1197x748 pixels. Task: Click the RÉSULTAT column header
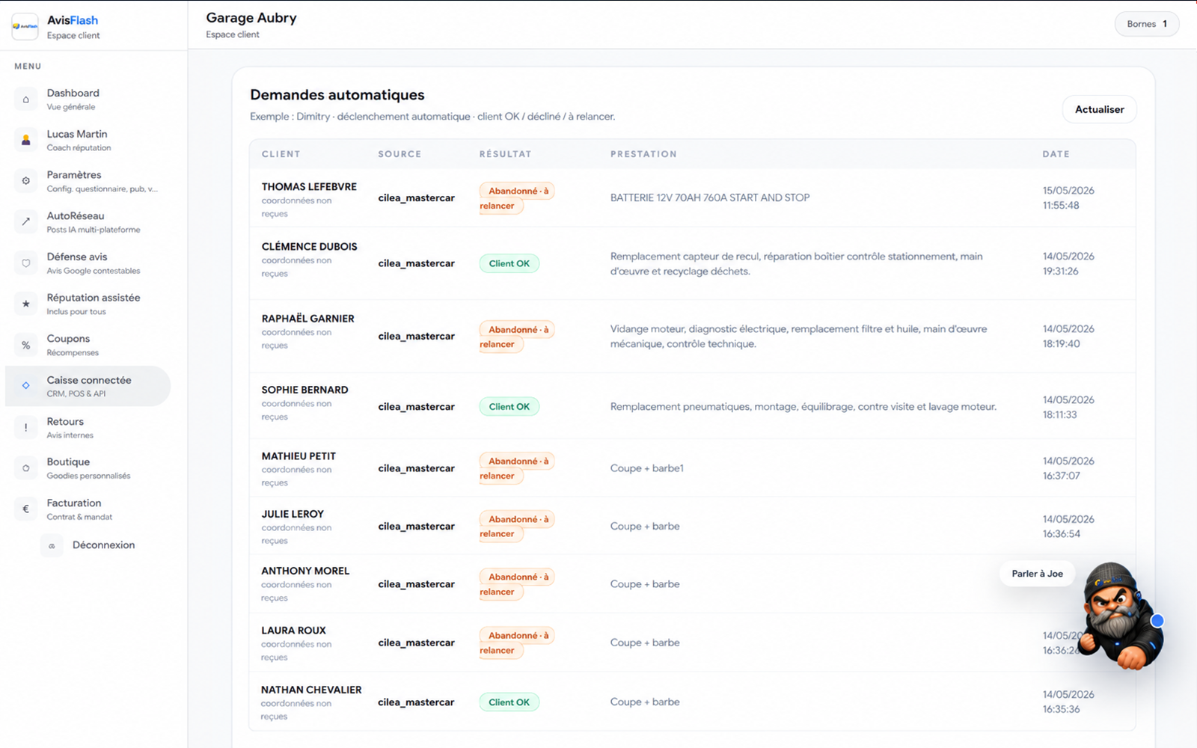point(505,154)
